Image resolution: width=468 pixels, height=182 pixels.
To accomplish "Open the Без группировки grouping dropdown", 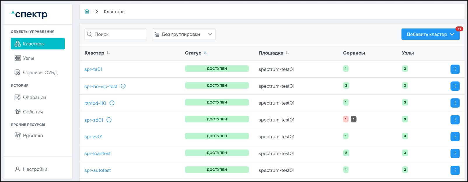I will point(184,34).
